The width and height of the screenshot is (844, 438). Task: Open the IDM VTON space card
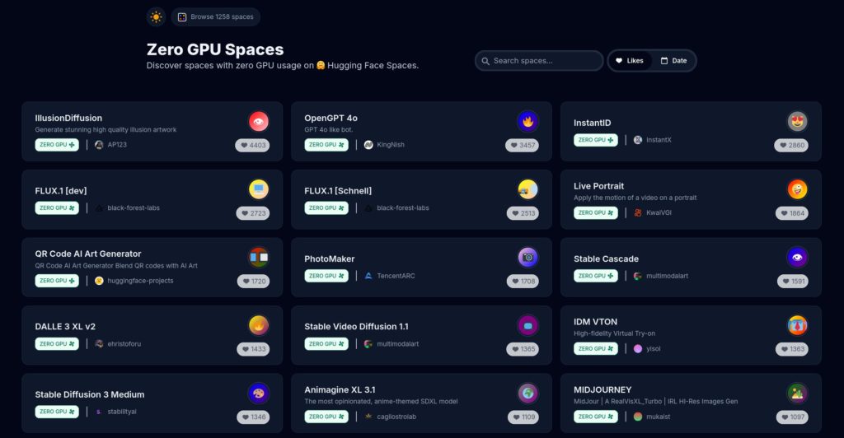pyautogui.click(x=691, y=335)
